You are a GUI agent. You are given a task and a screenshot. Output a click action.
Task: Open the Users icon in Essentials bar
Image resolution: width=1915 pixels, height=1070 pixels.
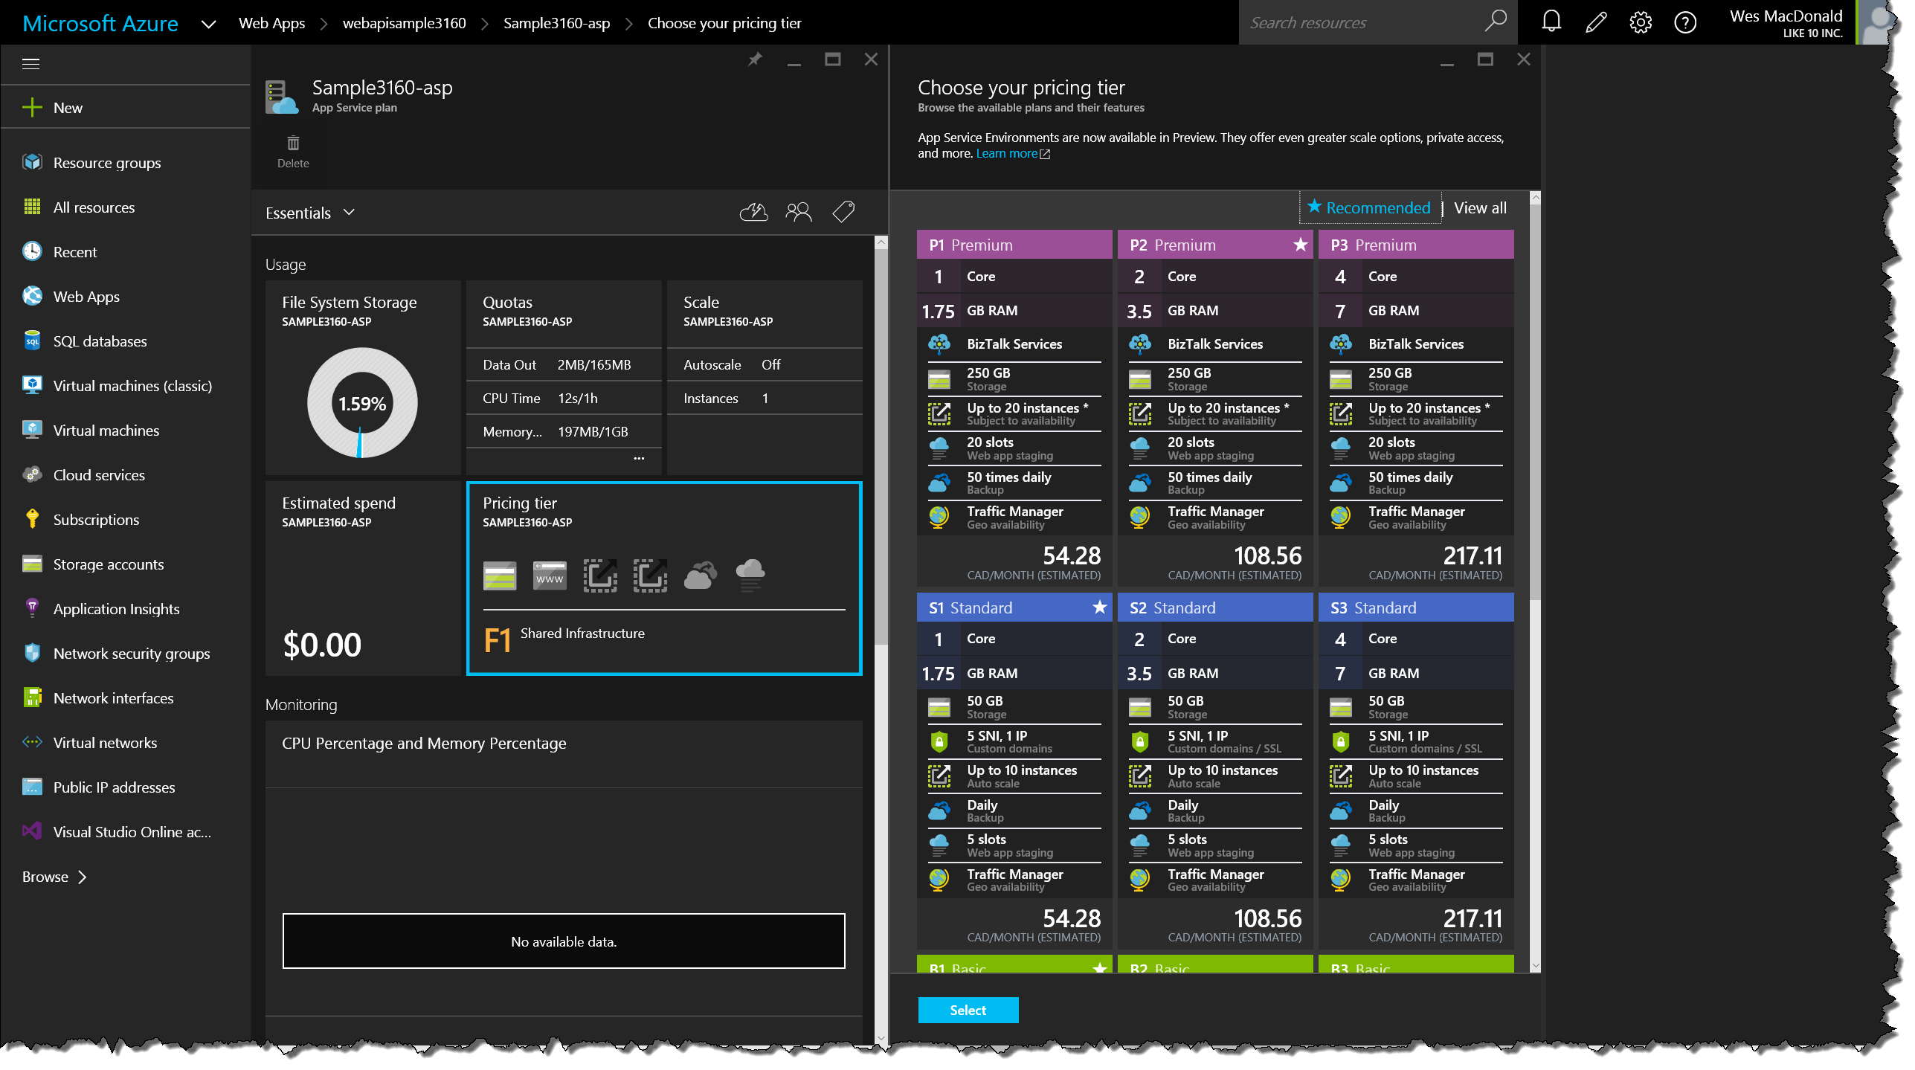tap(798, 213)
